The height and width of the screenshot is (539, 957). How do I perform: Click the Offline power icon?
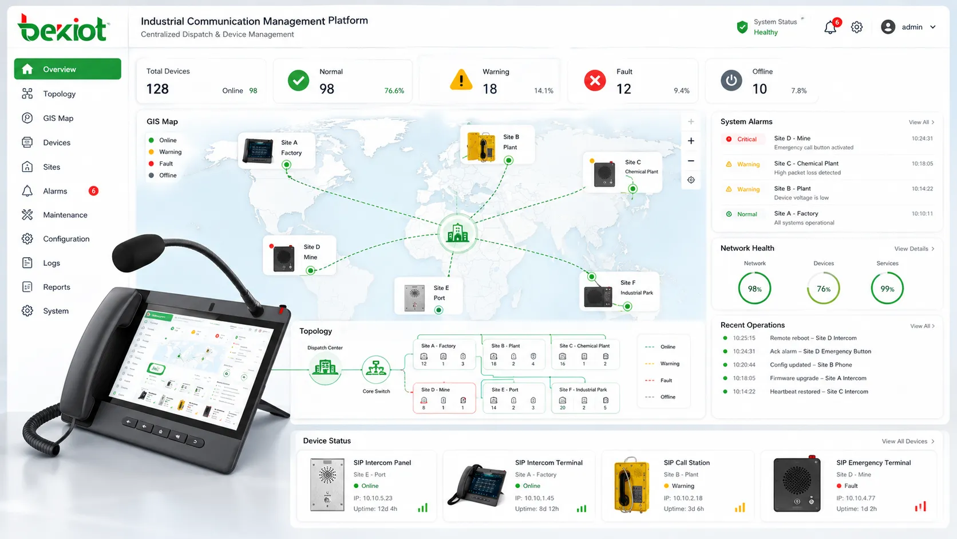click(731, 81)
